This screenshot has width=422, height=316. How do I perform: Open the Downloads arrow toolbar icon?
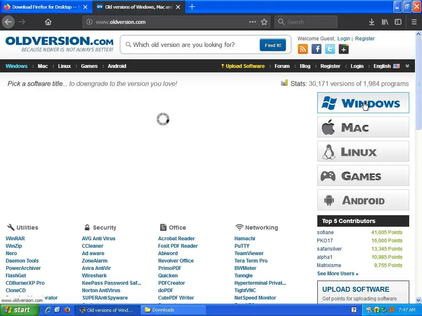click(372, 22)
